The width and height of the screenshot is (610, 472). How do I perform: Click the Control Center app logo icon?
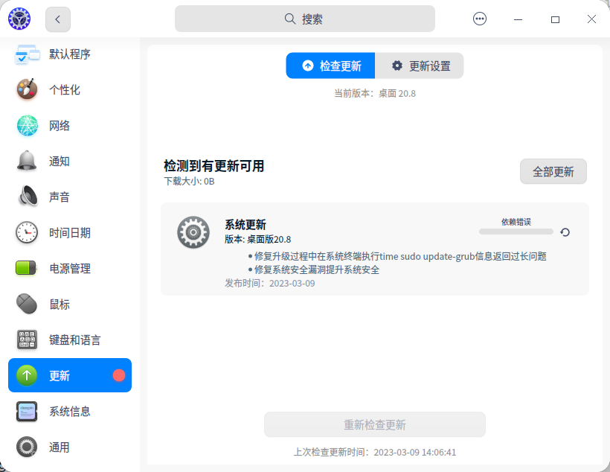tap(19, 19)
